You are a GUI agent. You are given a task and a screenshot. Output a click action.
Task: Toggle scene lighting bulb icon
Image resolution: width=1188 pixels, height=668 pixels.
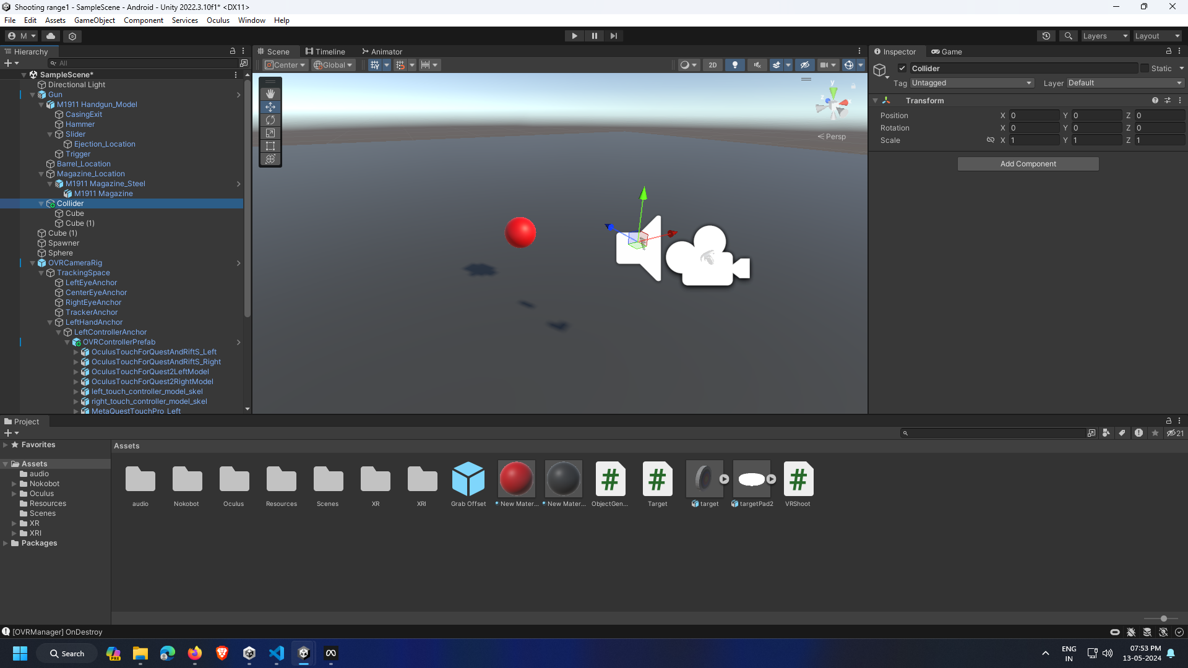coord(734,65)
